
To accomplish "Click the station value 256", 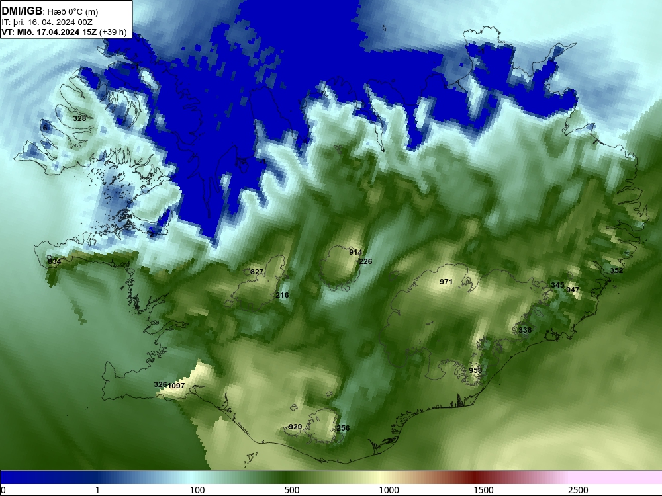I will [x=343, y=428].
